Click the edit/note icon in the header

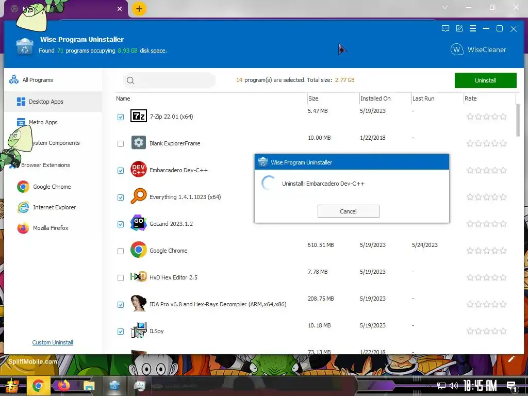[x=459, y=29]
